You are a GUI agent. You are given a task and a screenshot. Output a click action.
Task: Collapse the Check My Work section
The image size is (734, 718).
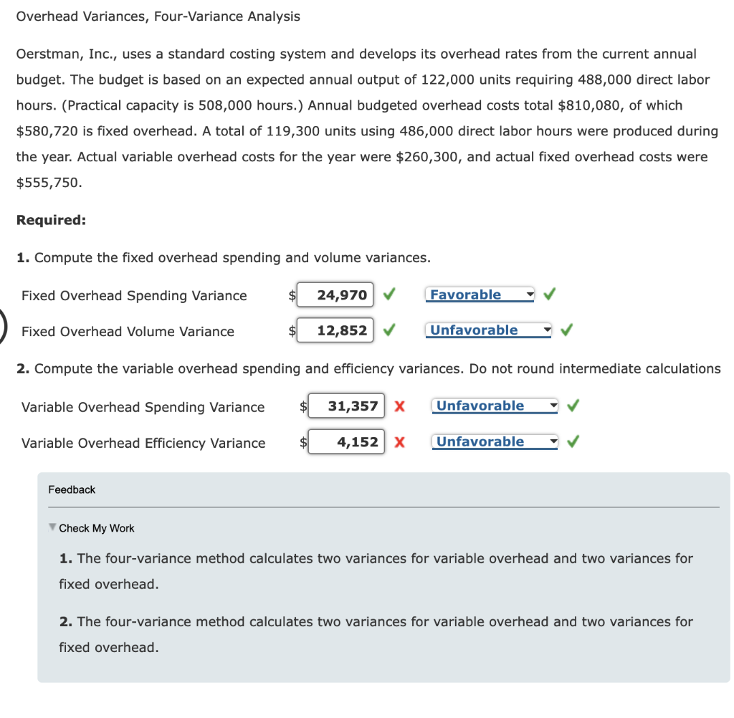pos(52,527)
